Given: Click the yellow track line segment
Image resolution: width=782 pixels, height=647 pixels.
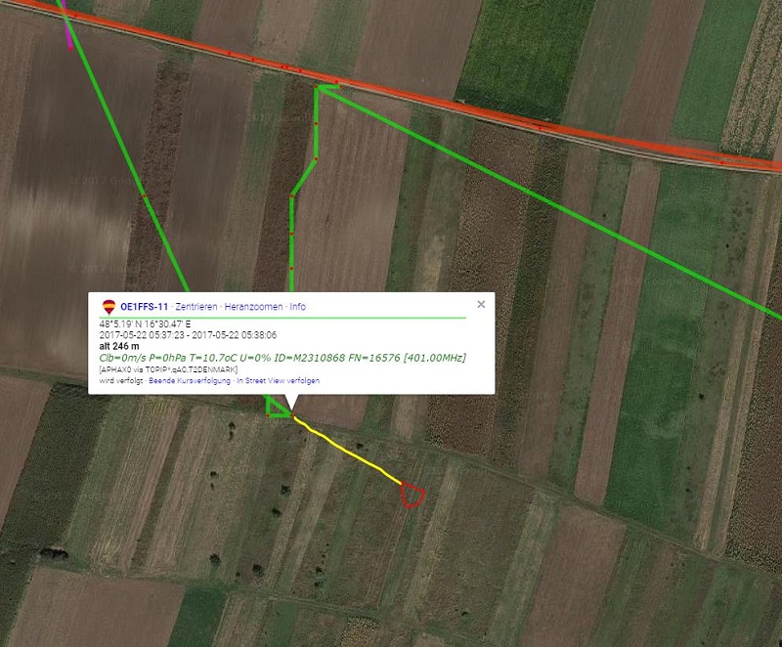Looking at the screenshot, I should [x=348, y=451].
